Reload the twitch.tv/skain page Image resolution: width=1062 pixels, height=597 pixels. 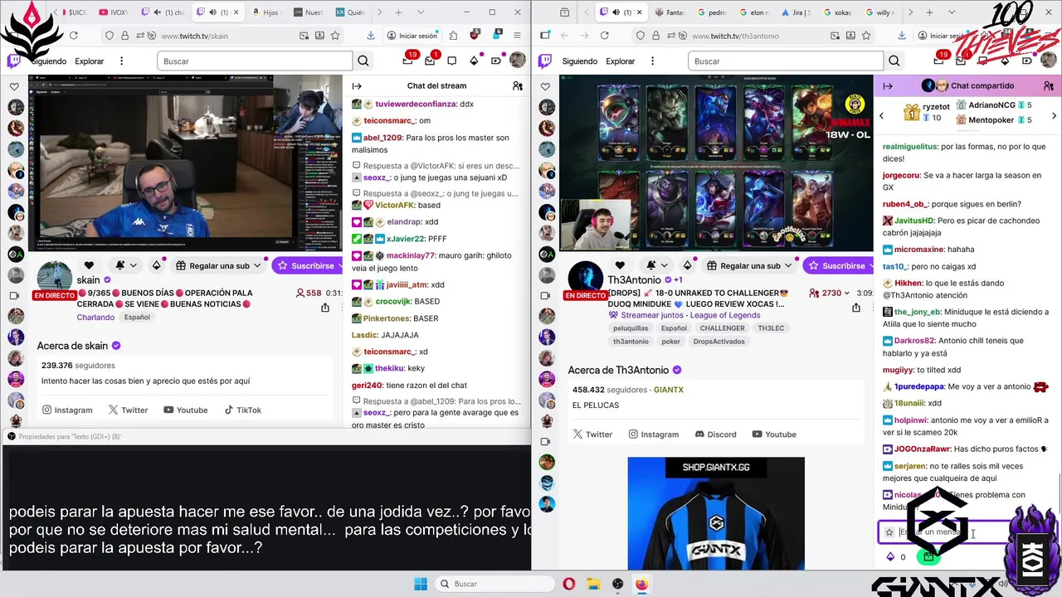pyautogui.click(x=73, y=36)
